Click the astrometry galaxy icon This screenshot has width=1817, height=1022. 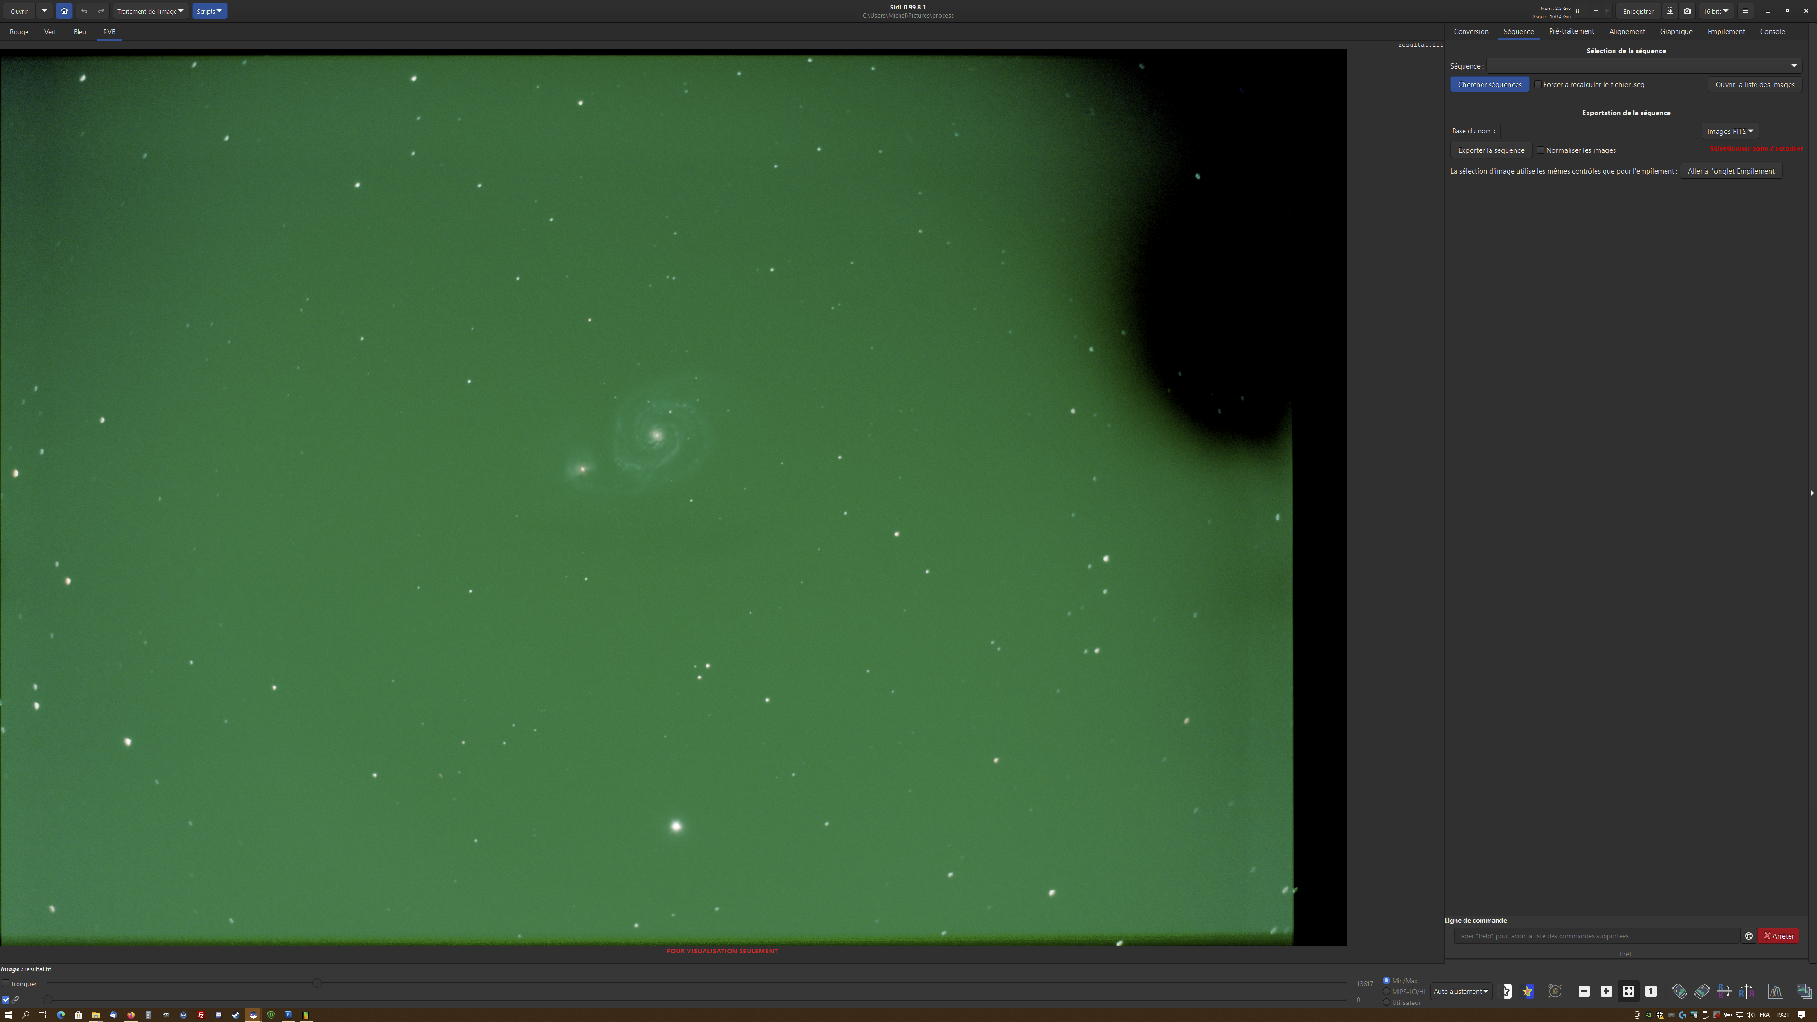pos(1554,991)
